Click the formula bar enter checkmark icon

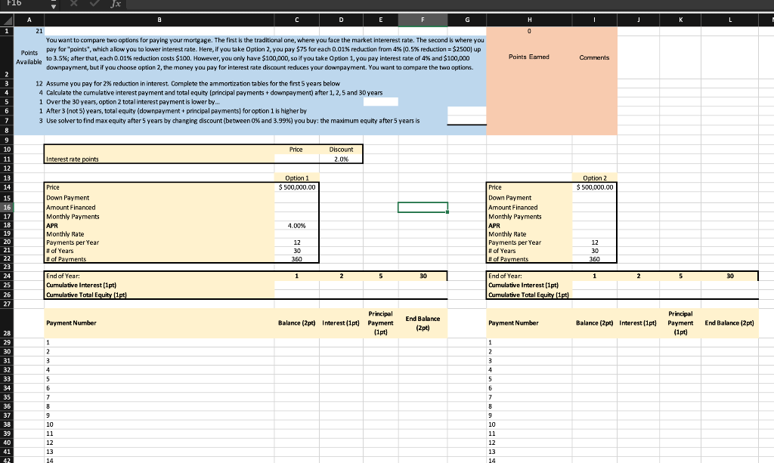point(94,4)
